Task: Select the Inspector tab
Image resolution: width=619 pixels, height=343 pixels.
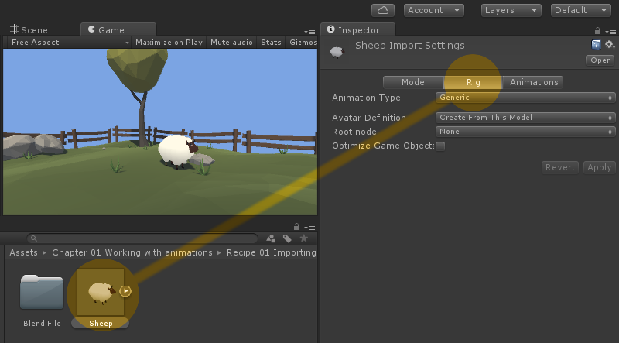Action: click(x=357, y=29)
